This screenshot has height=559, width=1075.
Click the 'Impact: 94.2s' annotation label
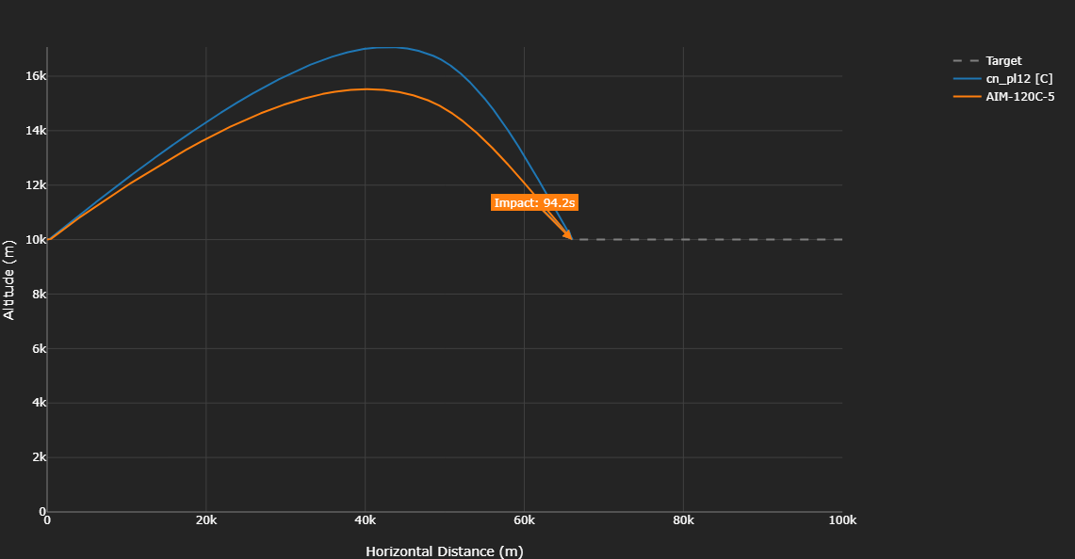535,202
